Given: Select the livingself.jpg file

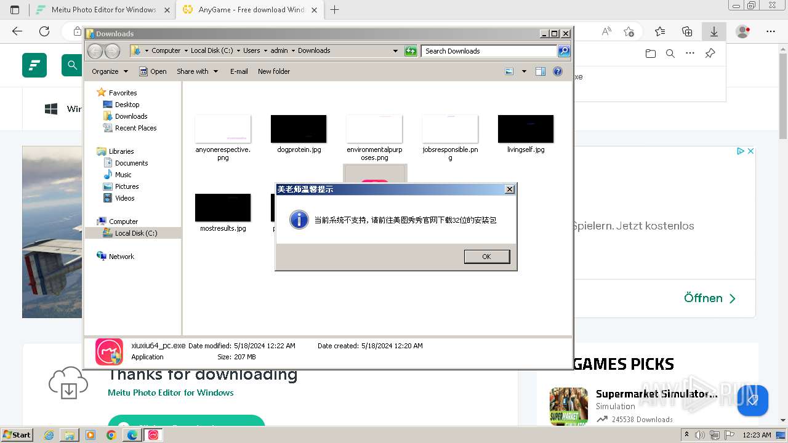Looking at the screenshot, I should tap(526, 133).
